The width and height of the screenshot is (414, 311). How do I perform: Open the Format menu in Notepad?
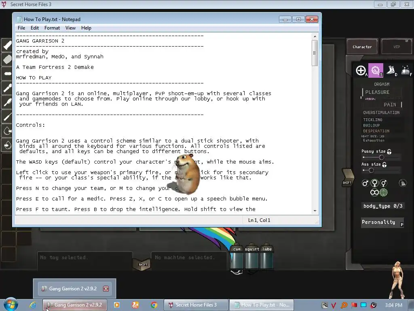click(52, 28)
